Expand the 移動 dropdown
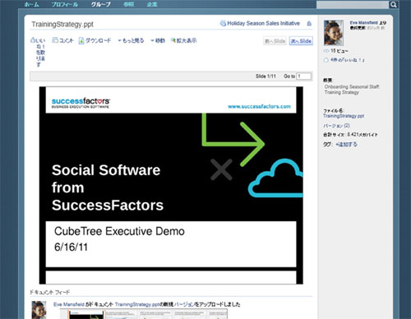411x319 pixels. coord(158,40)
